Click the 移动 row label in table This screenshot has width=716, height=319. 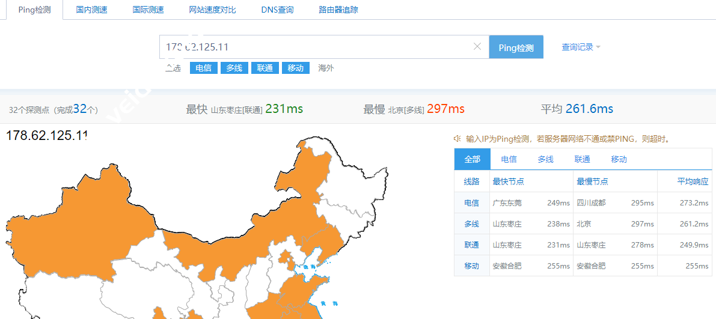[472, 266]
